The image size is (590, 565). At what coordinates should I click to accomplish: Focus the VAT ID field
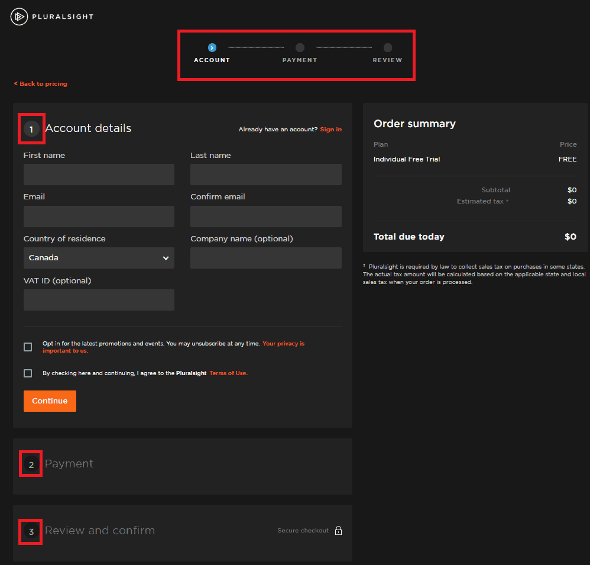coord(99,300)
